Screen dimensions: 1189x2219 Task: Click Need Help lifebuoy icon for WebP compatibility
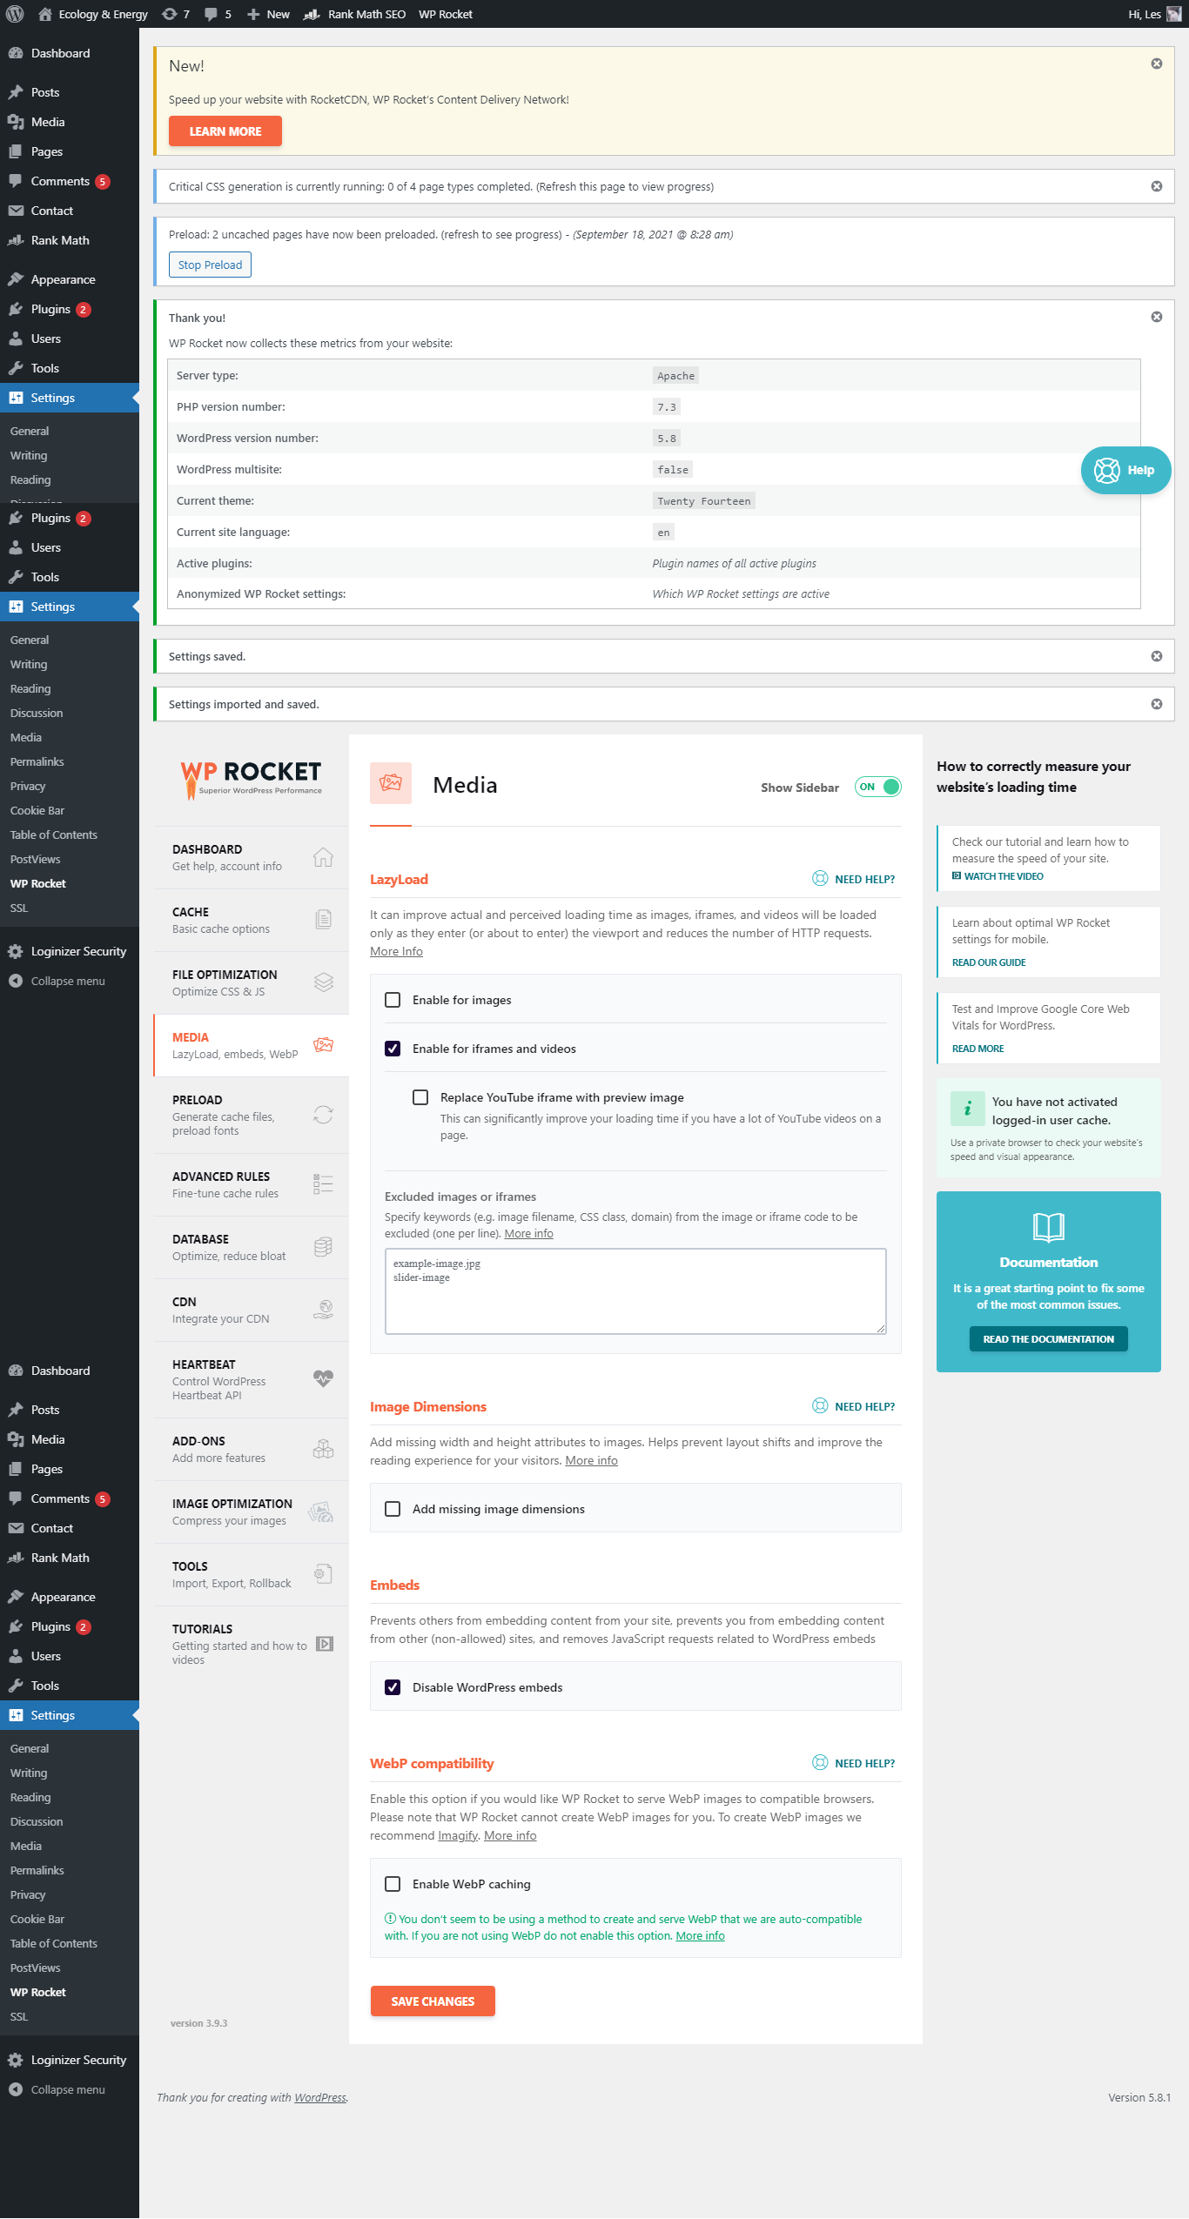(x=820, y=1763)
